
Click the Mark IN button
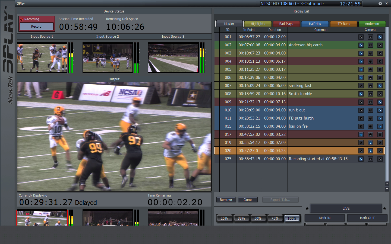pyautogui.click(x=325, y=218)
